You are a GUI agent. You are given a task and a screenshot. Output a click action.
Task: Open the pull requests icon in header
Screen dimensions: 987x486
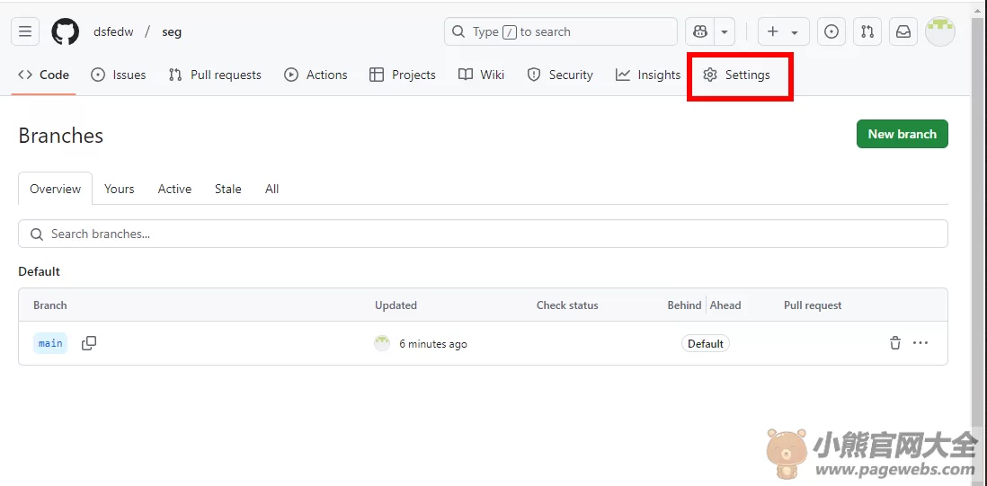pos(867,31)
